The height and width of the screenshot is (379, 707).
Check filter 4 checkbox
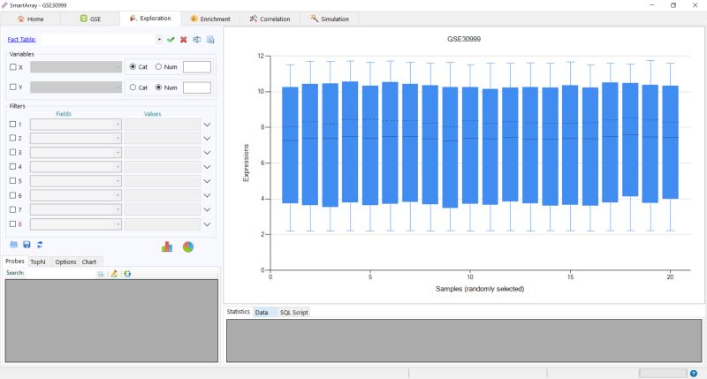pyautogui.click(x=13, y=166)
